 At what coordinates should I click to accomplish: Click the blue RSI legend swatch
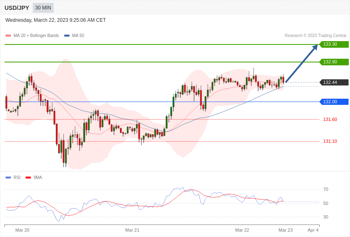[x=8, y=178]
